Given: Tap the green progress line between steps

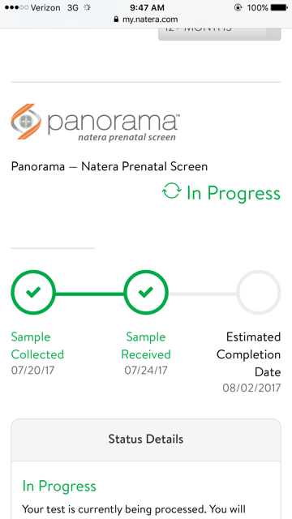Looking at the screenshot, I should point(89,294).
